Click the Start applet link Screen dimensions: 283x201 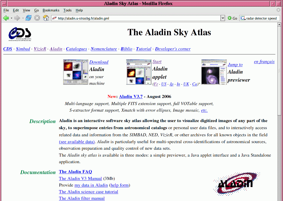coord(157,61)
